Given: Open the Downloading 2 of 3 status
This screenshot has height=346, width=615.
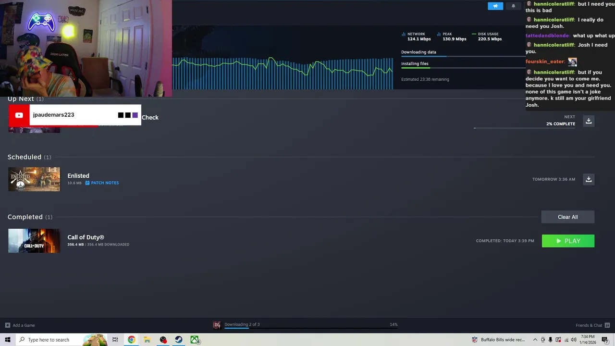Looking at the screenshot, I should coord(242,324).
